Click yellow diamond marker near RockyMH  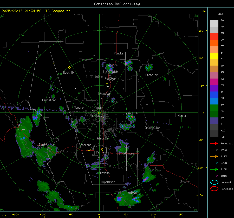pos(69,68)
